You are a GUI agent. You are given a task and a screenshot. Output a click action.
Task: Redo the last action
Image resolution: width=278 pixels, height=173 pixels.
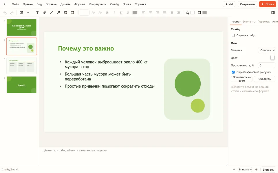tap(12, 13)
